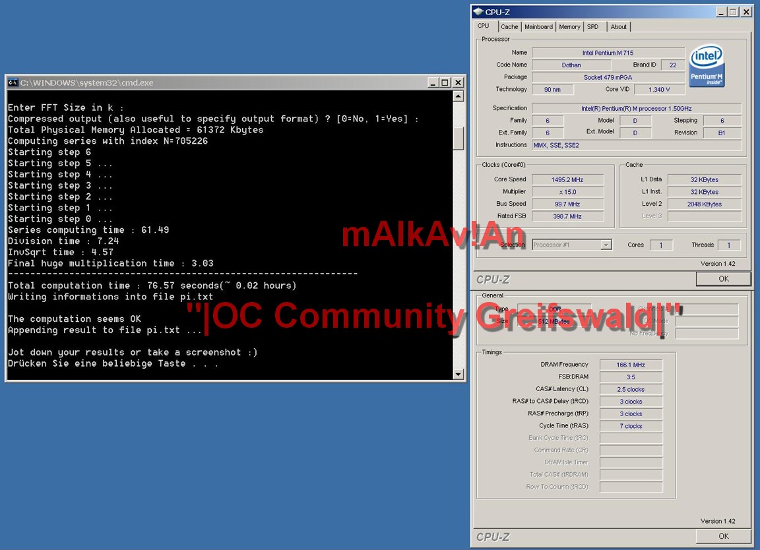Minimize the cmd.exe window

(x=433, y=83)
